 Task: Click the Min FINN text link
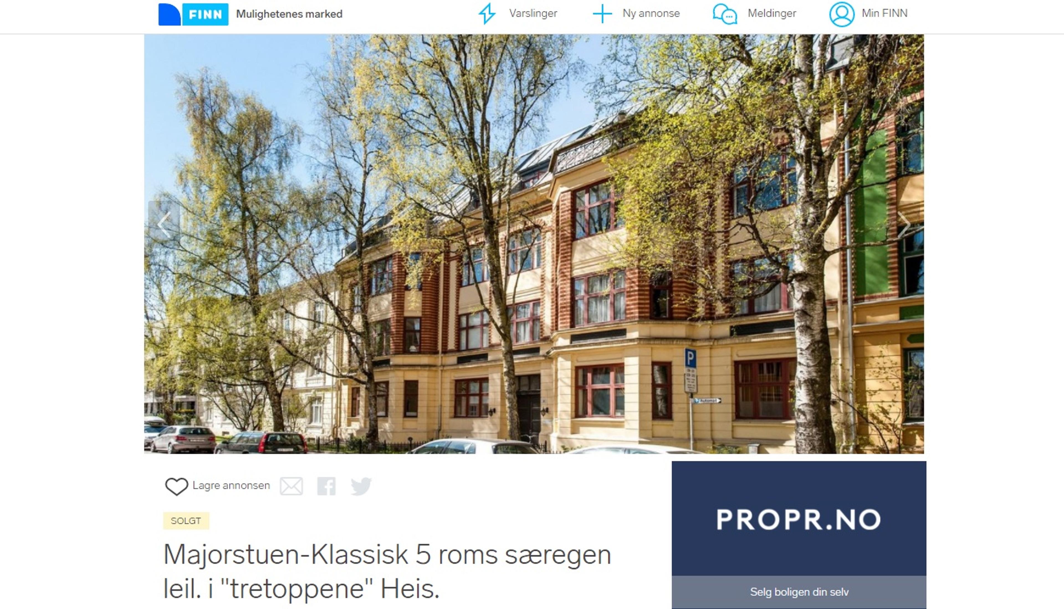pos(884,13)
